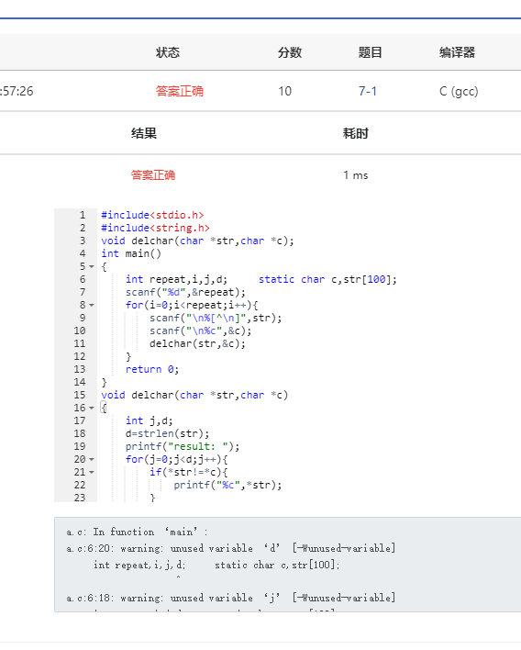Click the 题目 column header
521x650 pixels.
click(370, 52)
